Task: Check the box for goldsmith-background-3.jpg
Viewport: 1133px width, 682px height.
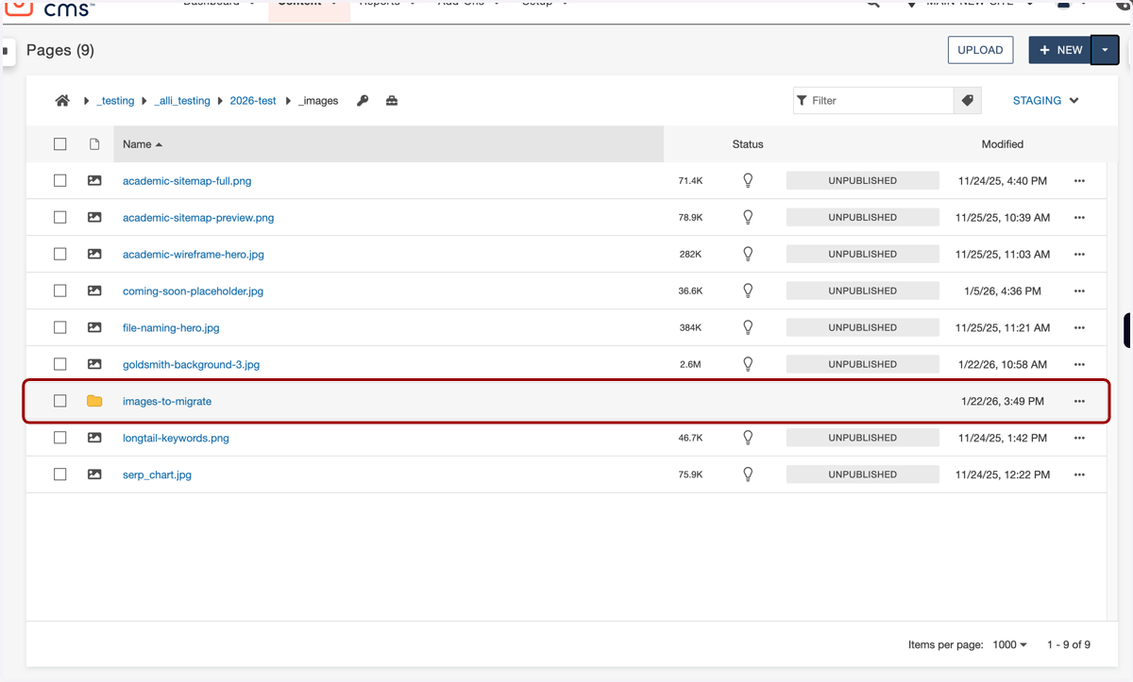Action: click(60, 364)
